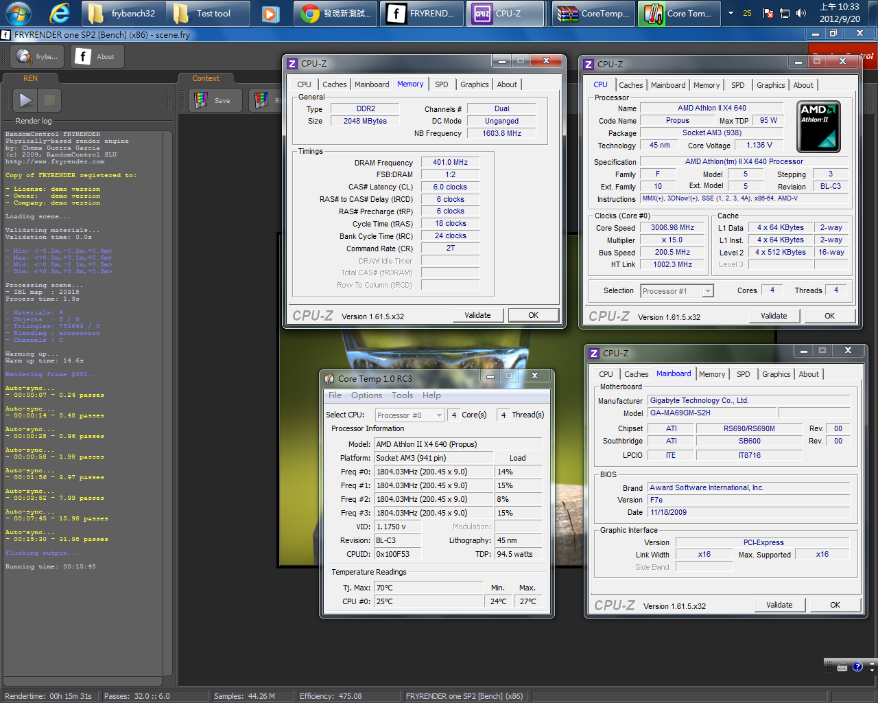
Task: Click the language bar help question icon
Action: (x=857, y=667)
